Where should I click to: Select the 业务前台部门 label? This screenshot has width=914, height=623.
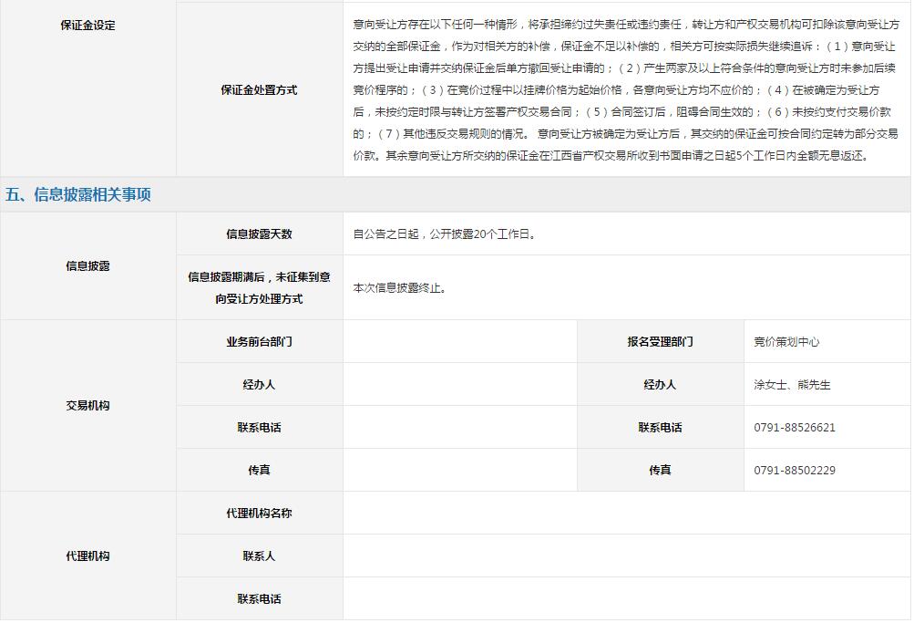coord(259,342)
